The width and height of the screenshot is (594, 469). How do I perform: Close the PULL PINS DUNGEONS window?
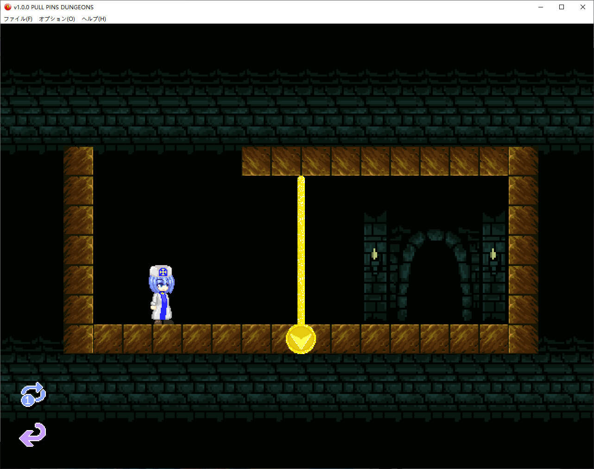tap(583, 7)
